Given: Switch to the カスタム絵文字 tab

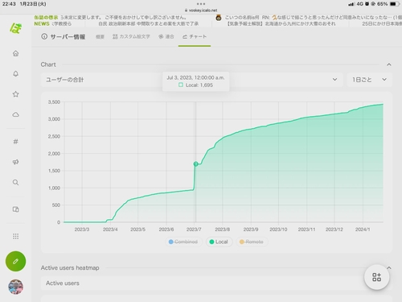Looking at the screenshot, I should click(131, 36).
